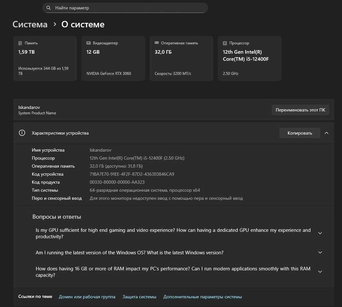Screen dimensions: 342x307
Task: Click the RAM icon "Оперативная память"
Action: tap(156, 43)
